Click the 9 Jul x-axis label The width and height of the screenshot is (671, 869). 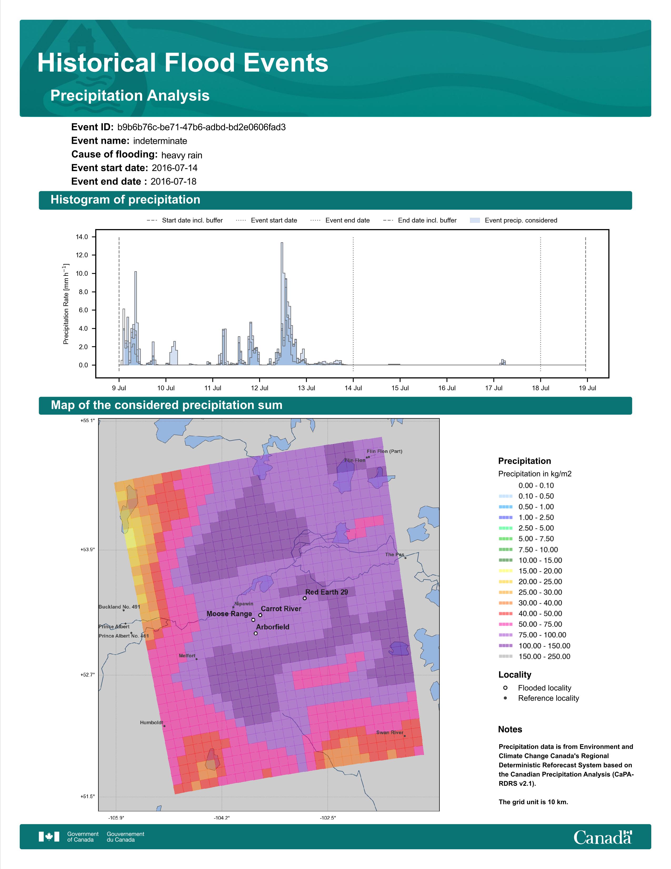click(119, 388)
